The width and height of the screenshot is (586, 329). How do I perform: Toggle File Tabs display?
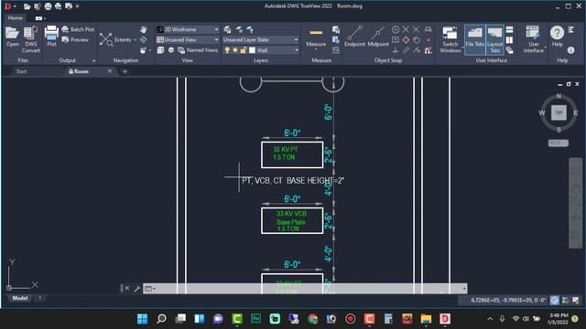tap(474, 39)
